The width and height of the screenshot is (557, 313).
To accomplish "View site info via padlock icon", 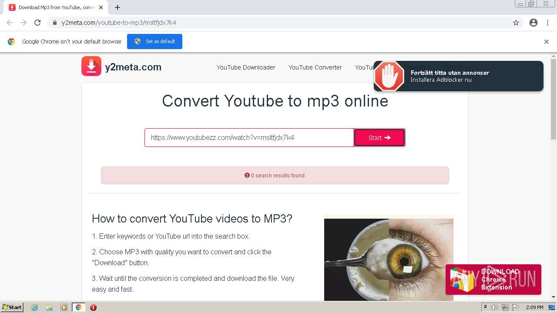I will 55,23.
